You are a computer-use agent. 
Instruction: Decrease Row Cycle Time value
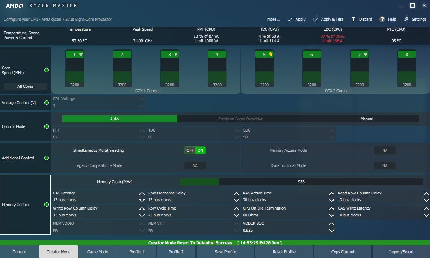237,215
